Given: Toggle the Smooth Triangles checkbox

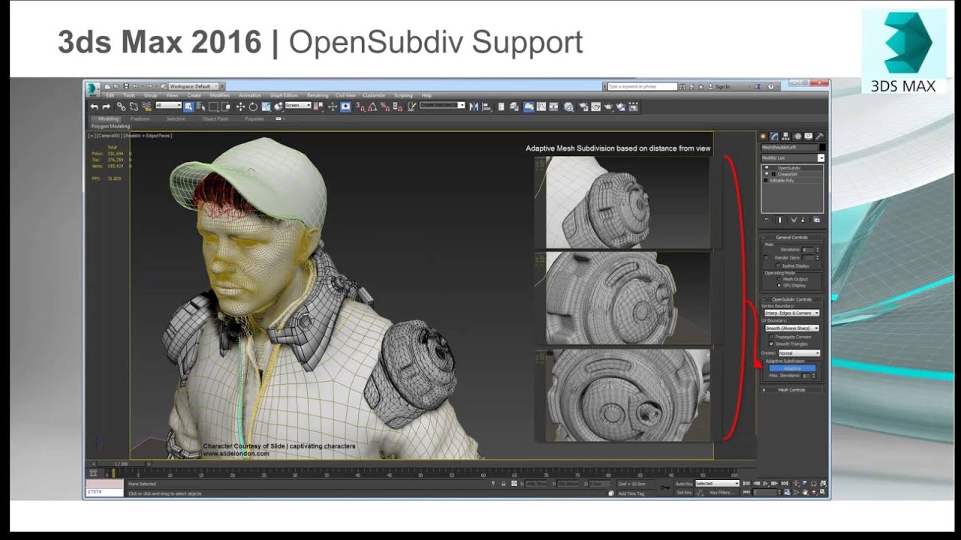Looking at the screenshot, I should [772, 344].
